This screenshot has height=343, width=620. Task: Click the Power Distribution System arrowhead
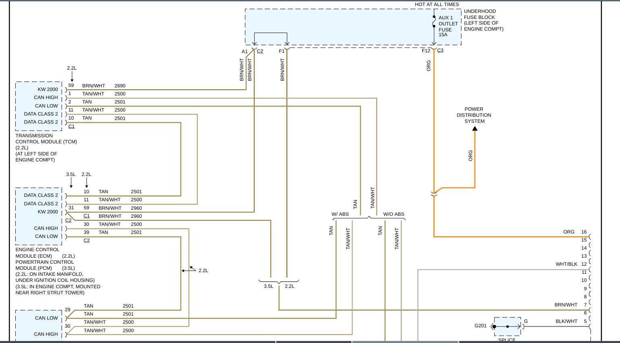tap(475, 128)
